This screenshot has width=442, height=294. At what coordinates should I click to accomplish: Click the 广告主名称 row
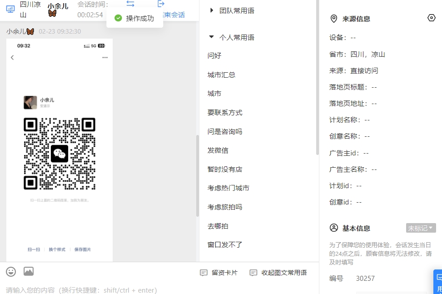click(x=353, y=169)
